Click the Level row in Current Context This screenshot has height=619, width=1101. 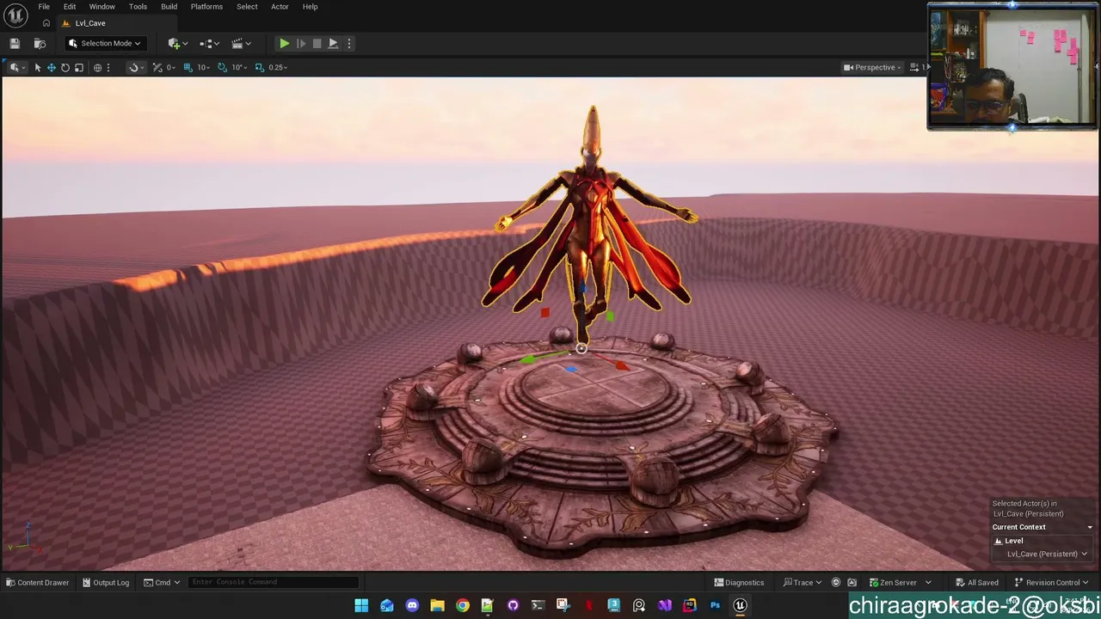[1042, 541]
